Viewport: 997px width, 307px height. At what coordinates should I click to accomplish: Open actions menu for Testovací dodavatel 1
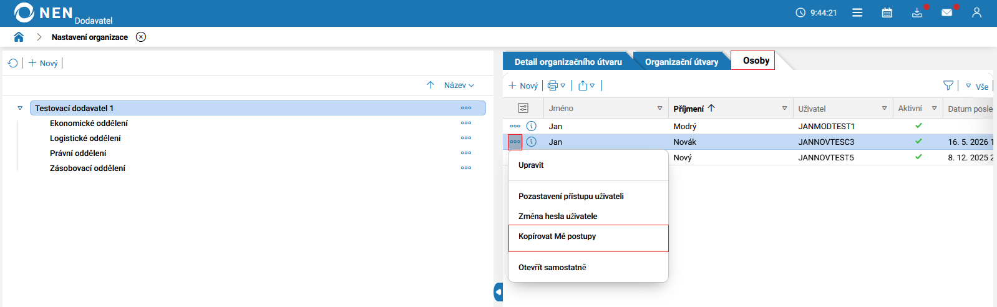pos(466,108)
